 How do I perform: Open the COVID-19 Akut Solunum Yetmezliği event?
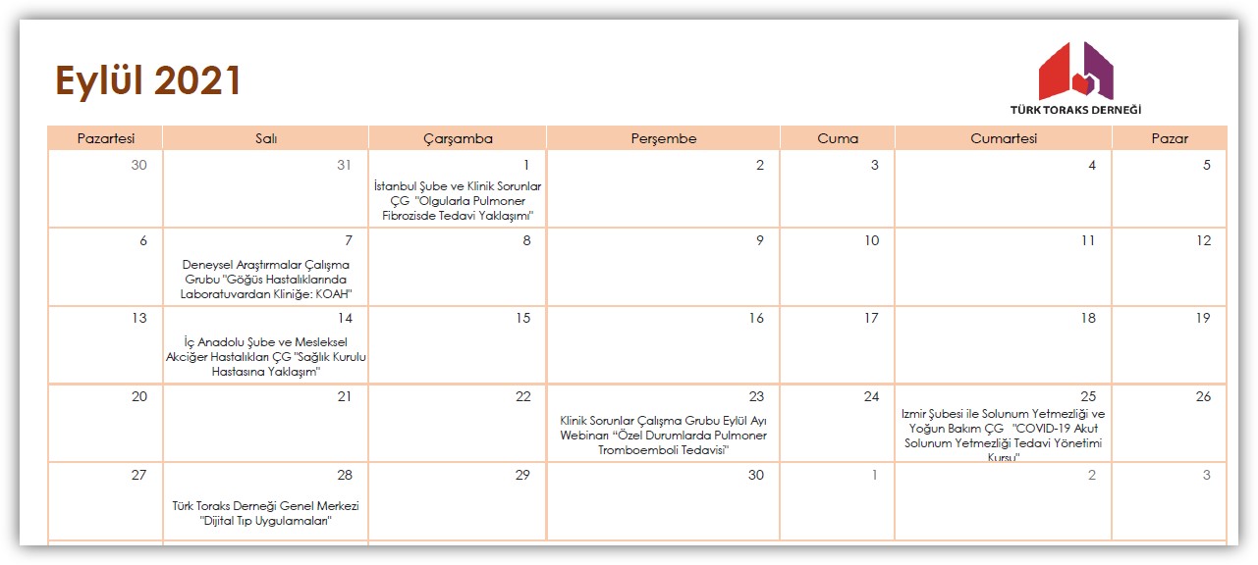[x=1003, y=436]
